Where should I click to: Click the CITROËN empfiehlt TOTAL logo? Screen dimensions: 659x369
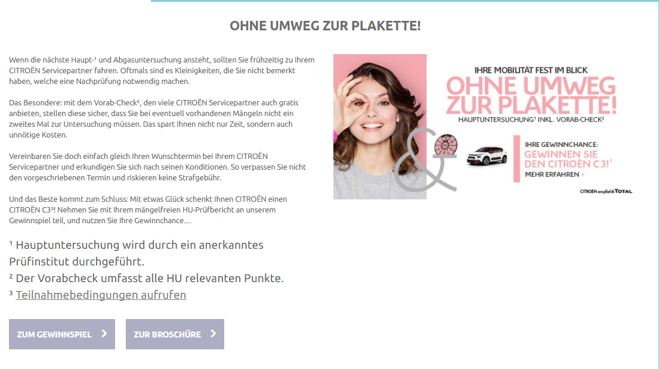click(x=606, y=191)
